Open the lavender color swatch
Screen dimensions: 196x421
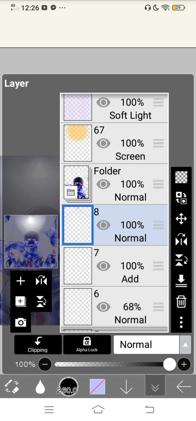coord(97,386)
